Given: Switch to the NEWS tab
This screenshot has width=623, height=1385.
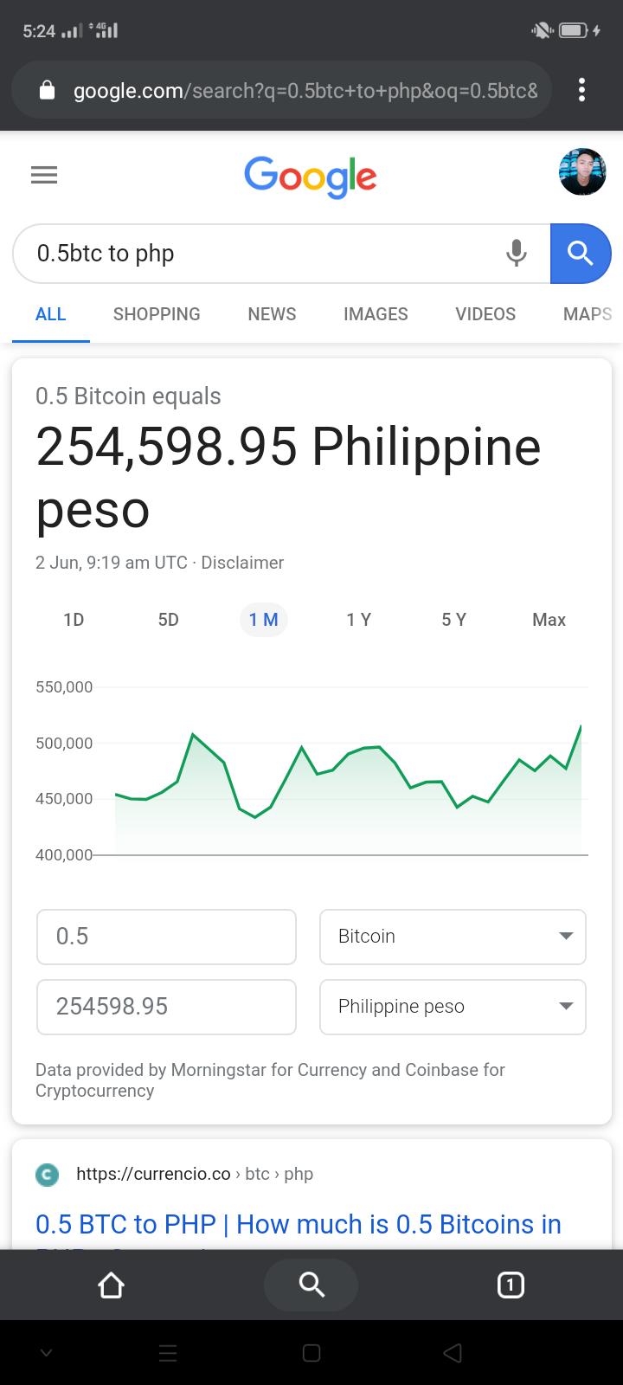Looking at the screenshot, I should point(272,314).
